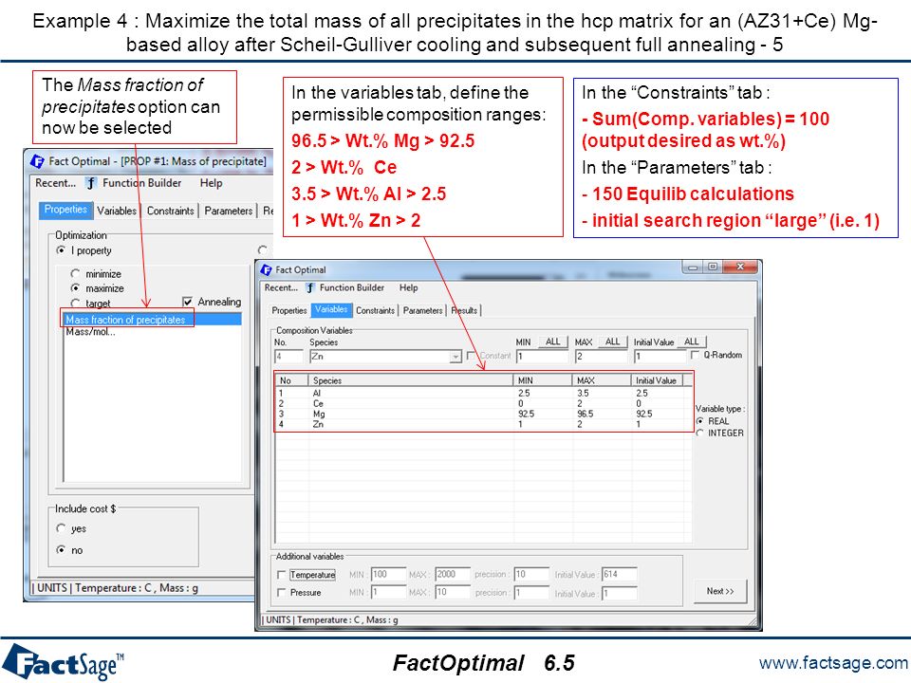Click Temperature MIN field showing 100
Image resolution: width=911 pixels, height=683 pixels.
[388, 575]
